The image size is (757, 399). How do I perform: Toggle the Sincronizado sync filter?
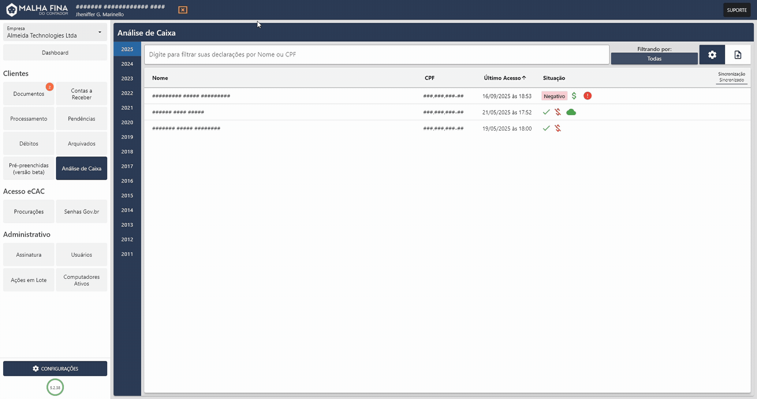click(731, 80)
